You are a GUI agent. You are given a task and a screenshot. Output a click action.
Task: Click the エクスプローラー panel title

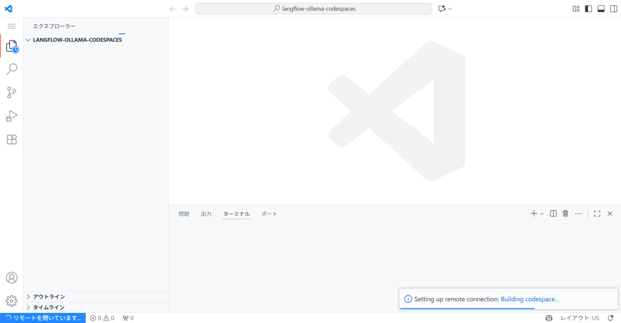point(54,26)
